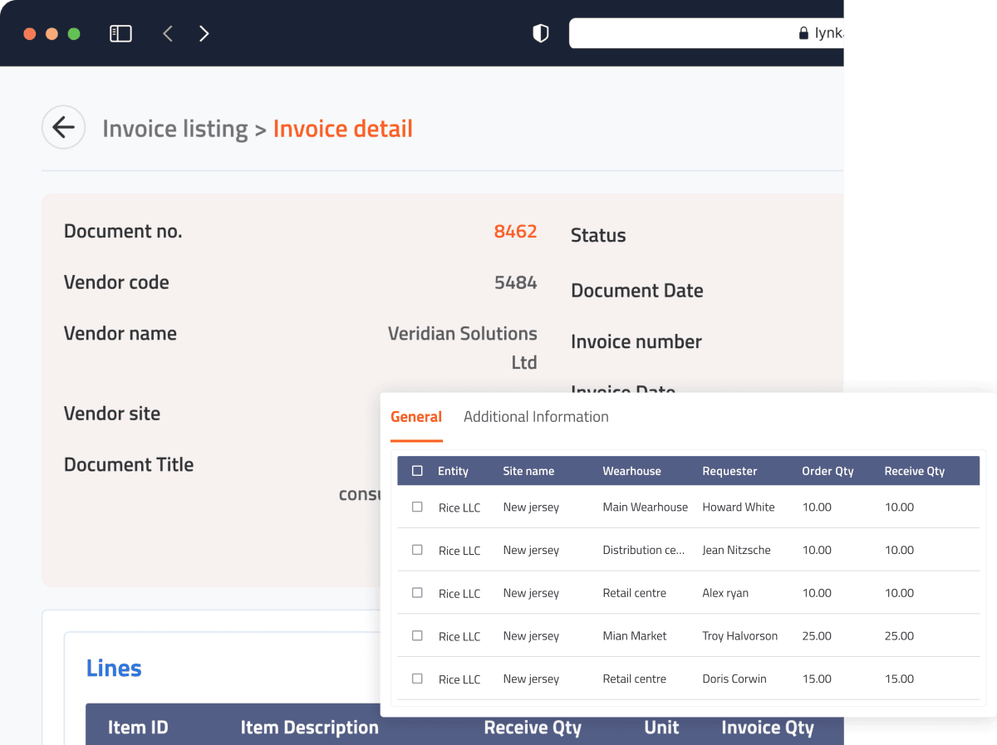
Task: Toggle the select-all checkbox in table header
Action: [417, 471]
